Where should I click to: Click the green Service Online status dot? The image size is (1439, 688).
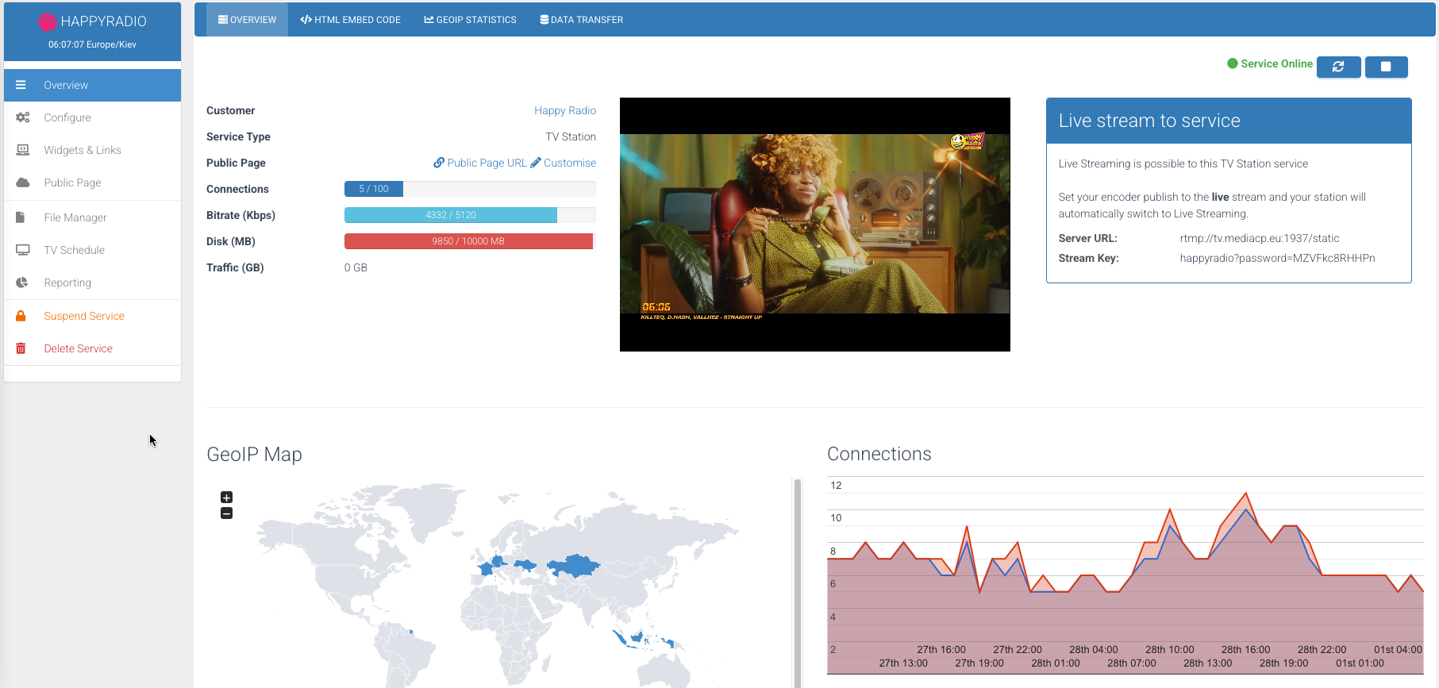point(1233,63)
